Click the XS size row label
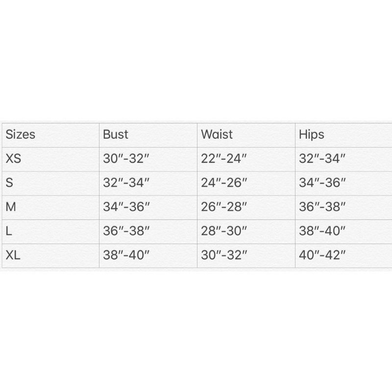This screenshot has height=392, width=392. coord(13,159)
